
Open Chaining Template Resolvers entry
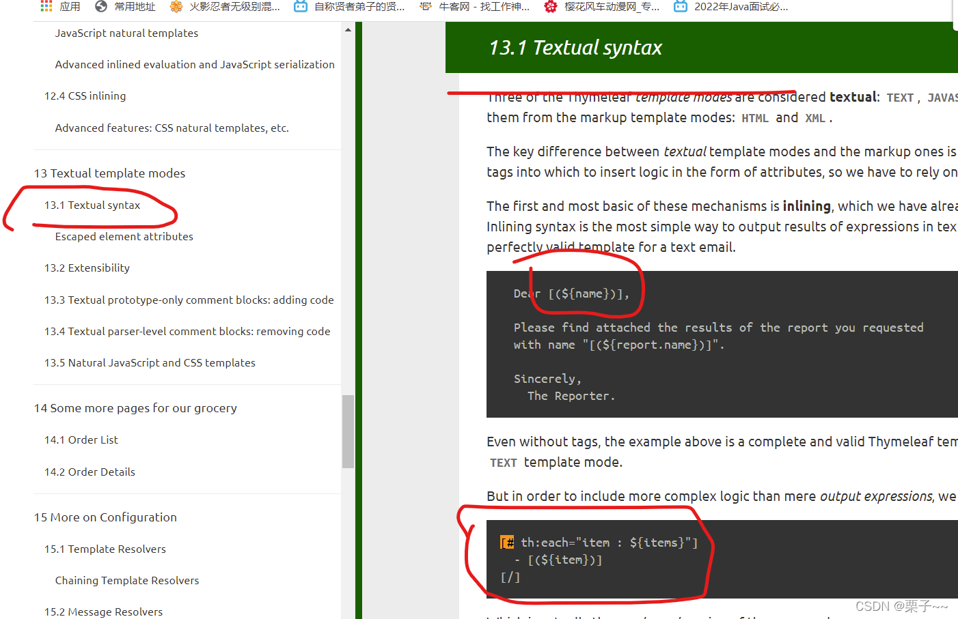(127, 580)
